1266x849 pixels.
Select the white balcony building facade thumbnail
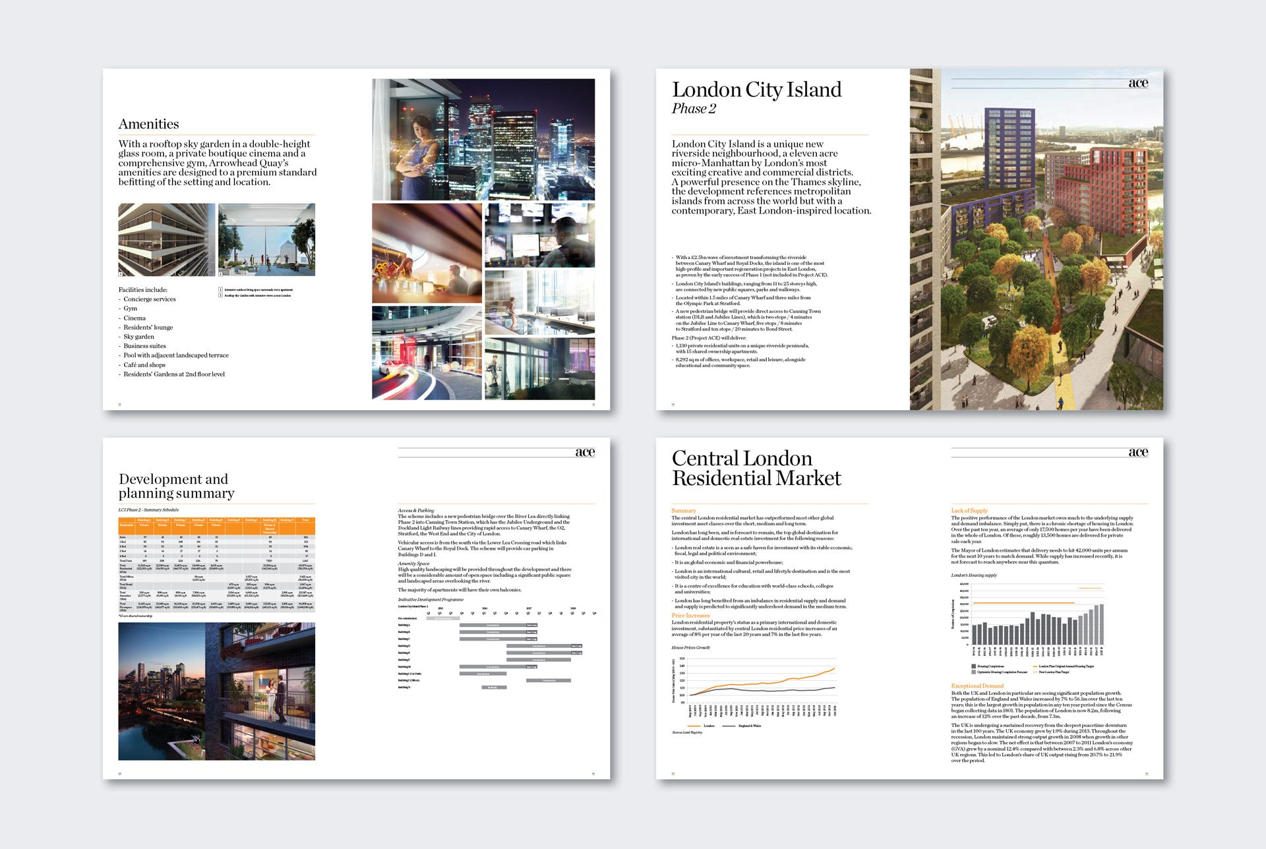click(x=167, y=239)
